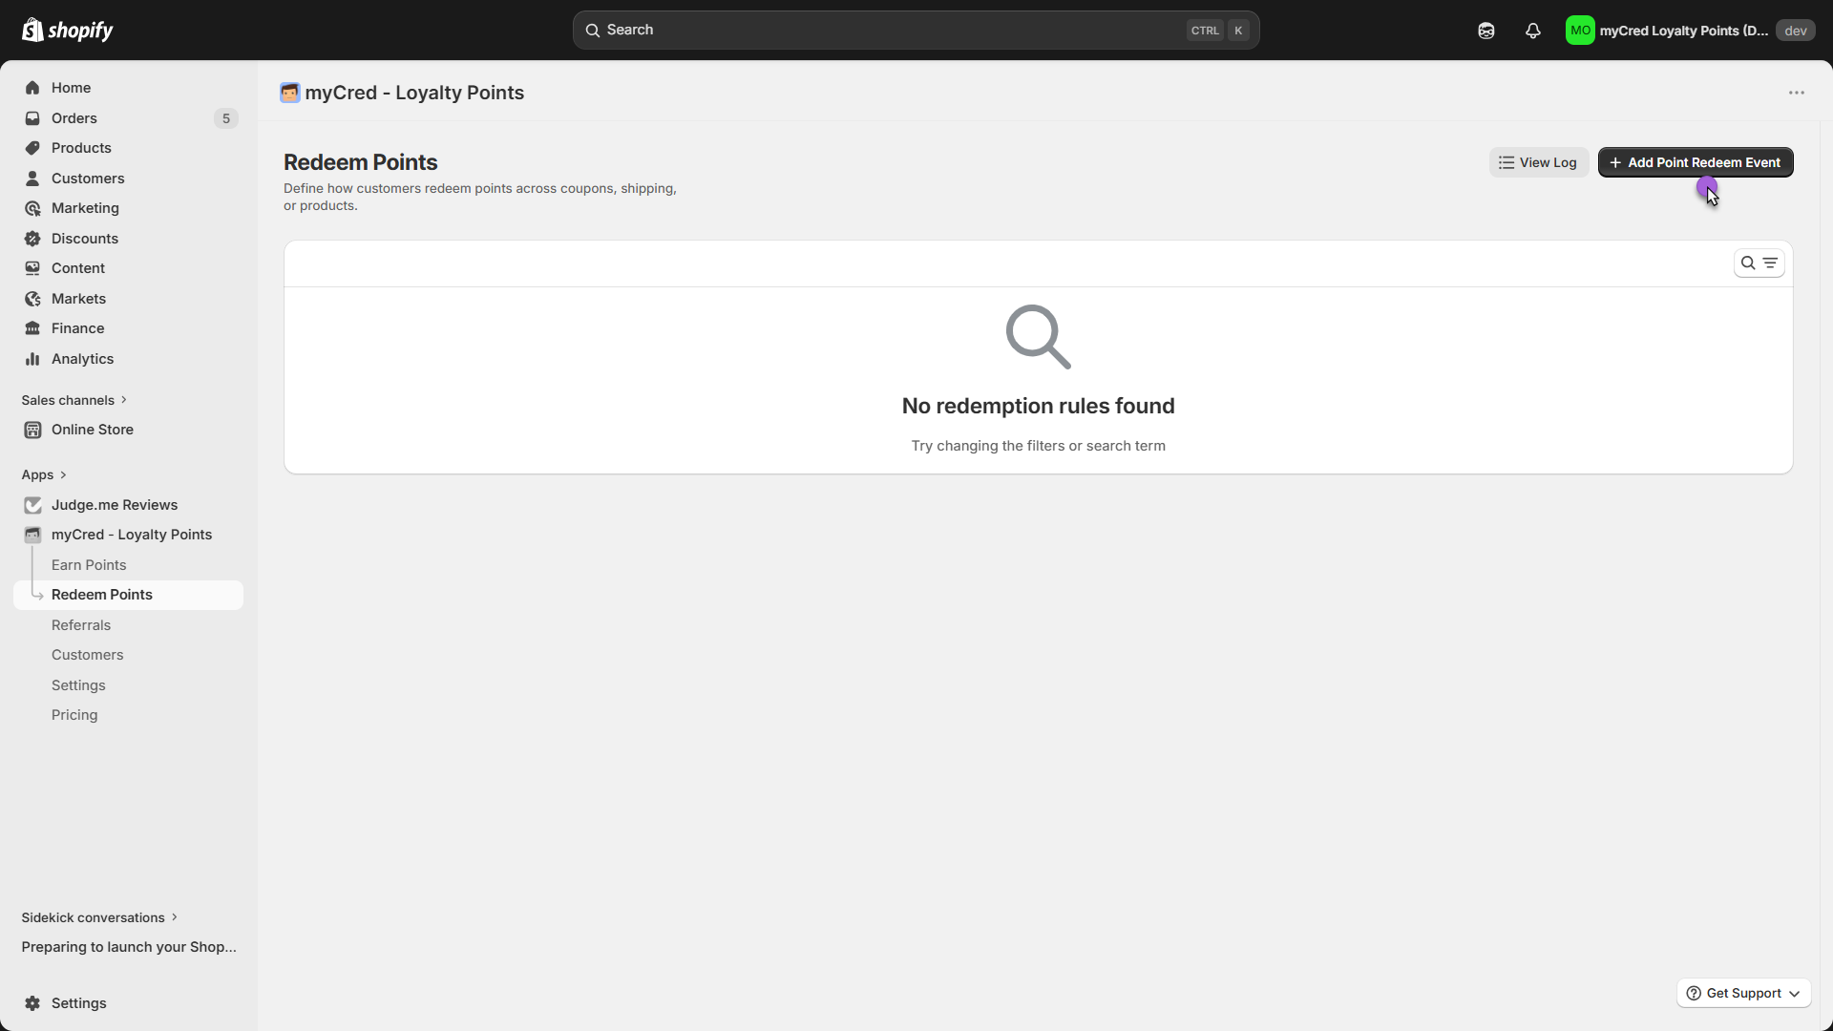Open Discounts in the sidebar
The width and height of the screenshot is (1833, 1031).
[x=84, y=239]
